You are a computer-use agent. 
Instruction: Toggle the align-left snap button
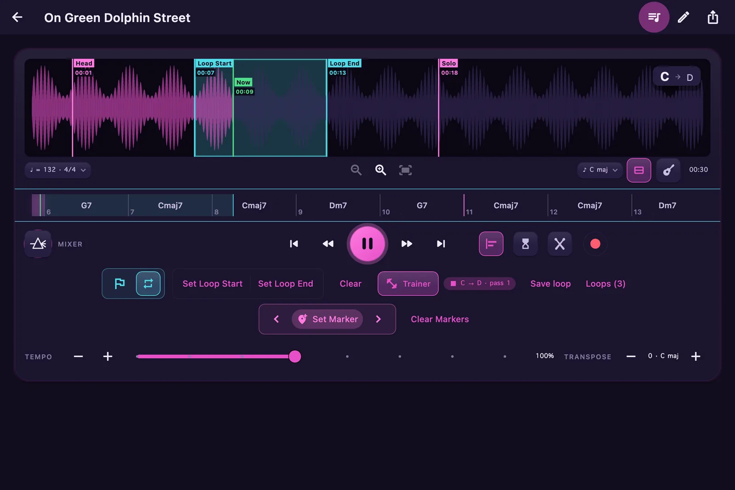(x=491, y=244)
